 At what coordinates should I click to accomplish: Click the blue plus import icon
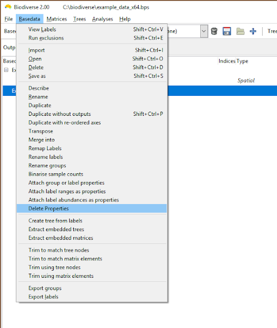[x=253, y=31]
